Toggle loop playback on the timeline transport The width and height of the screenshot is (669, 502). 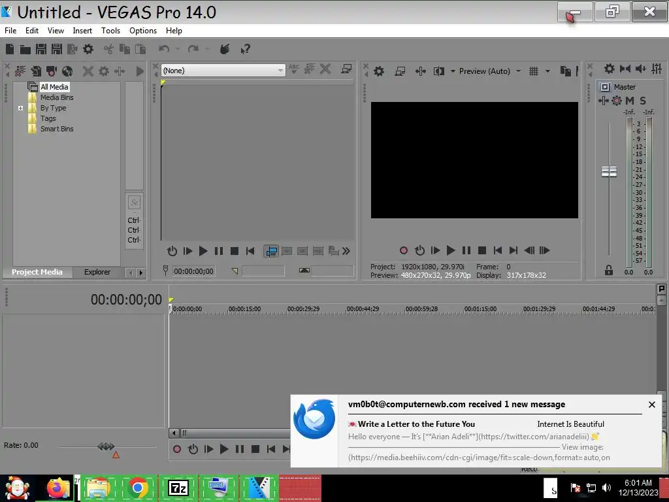[x=193, y=449]
